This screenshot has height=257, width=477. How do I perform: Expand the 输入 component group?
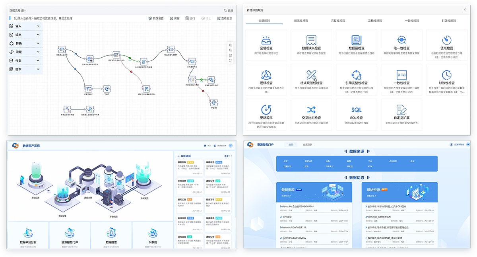pyautogui.click(x=25, y=26)
